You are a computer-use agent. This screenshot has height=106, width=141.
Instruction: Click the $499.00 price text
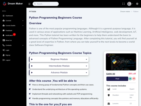pos(111,74)
